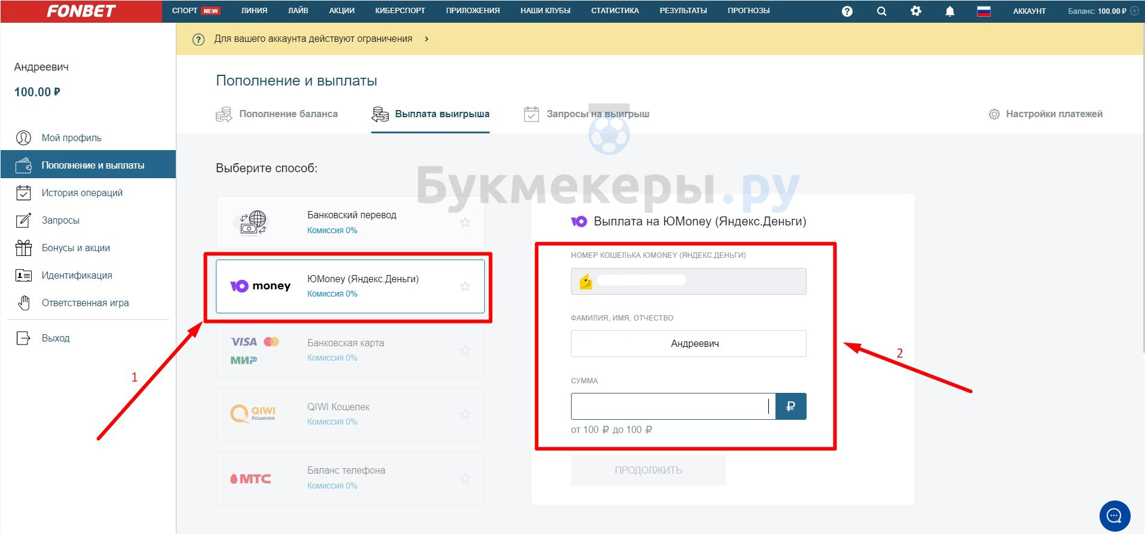Open Пополнение и выплаты in sidebar
This screenshot has height=534, width=1145.
[x=88, y=165]
